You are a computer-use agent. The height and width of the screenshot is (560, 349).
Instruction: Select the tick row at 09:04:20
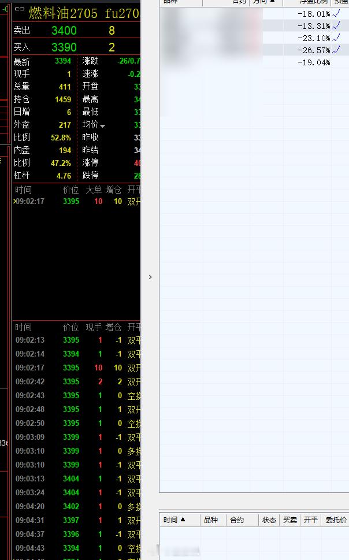coord(76,506)
